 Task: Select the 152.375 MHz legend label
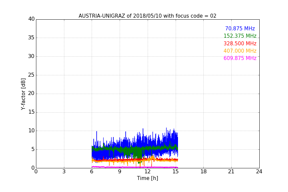[240, 36]
